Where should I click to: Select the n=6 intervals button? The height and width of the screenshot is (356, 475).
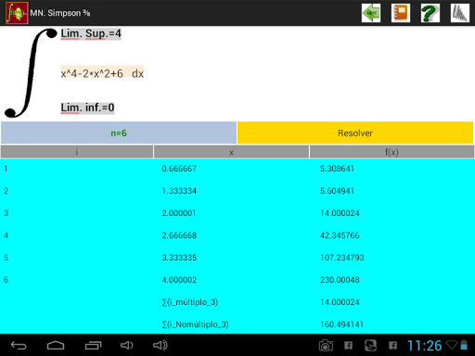[x=119, y=133]
